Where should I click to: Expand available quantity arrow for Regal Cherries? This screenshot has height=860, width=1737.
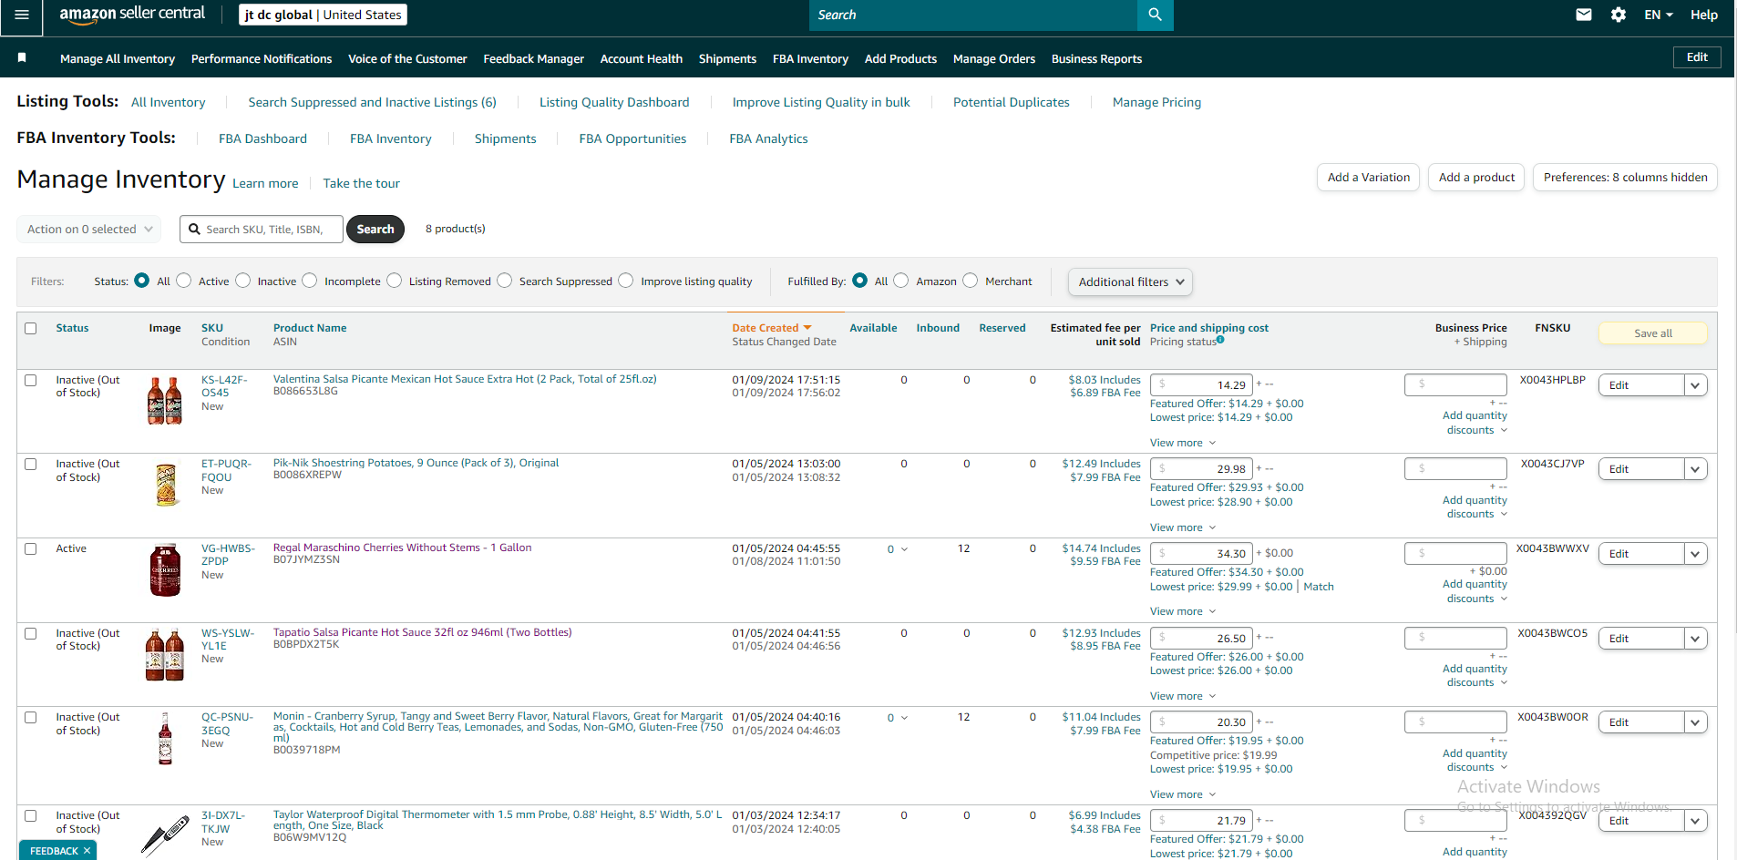pos(904,549)
